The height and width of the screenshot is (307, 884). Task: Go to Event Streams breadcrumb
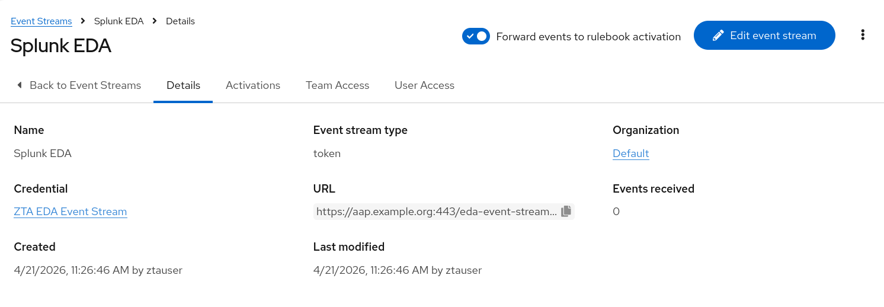click(x=41, y=21)
